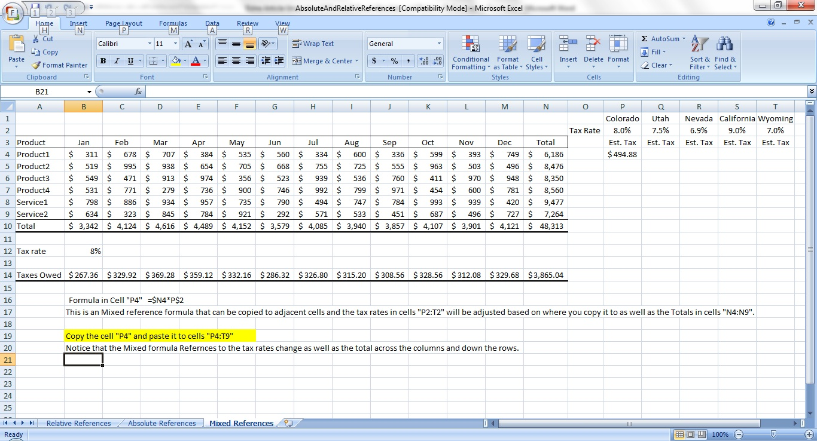The image size is (817, 441).
Task: Decrease the indent
Action: coord(265,61)
